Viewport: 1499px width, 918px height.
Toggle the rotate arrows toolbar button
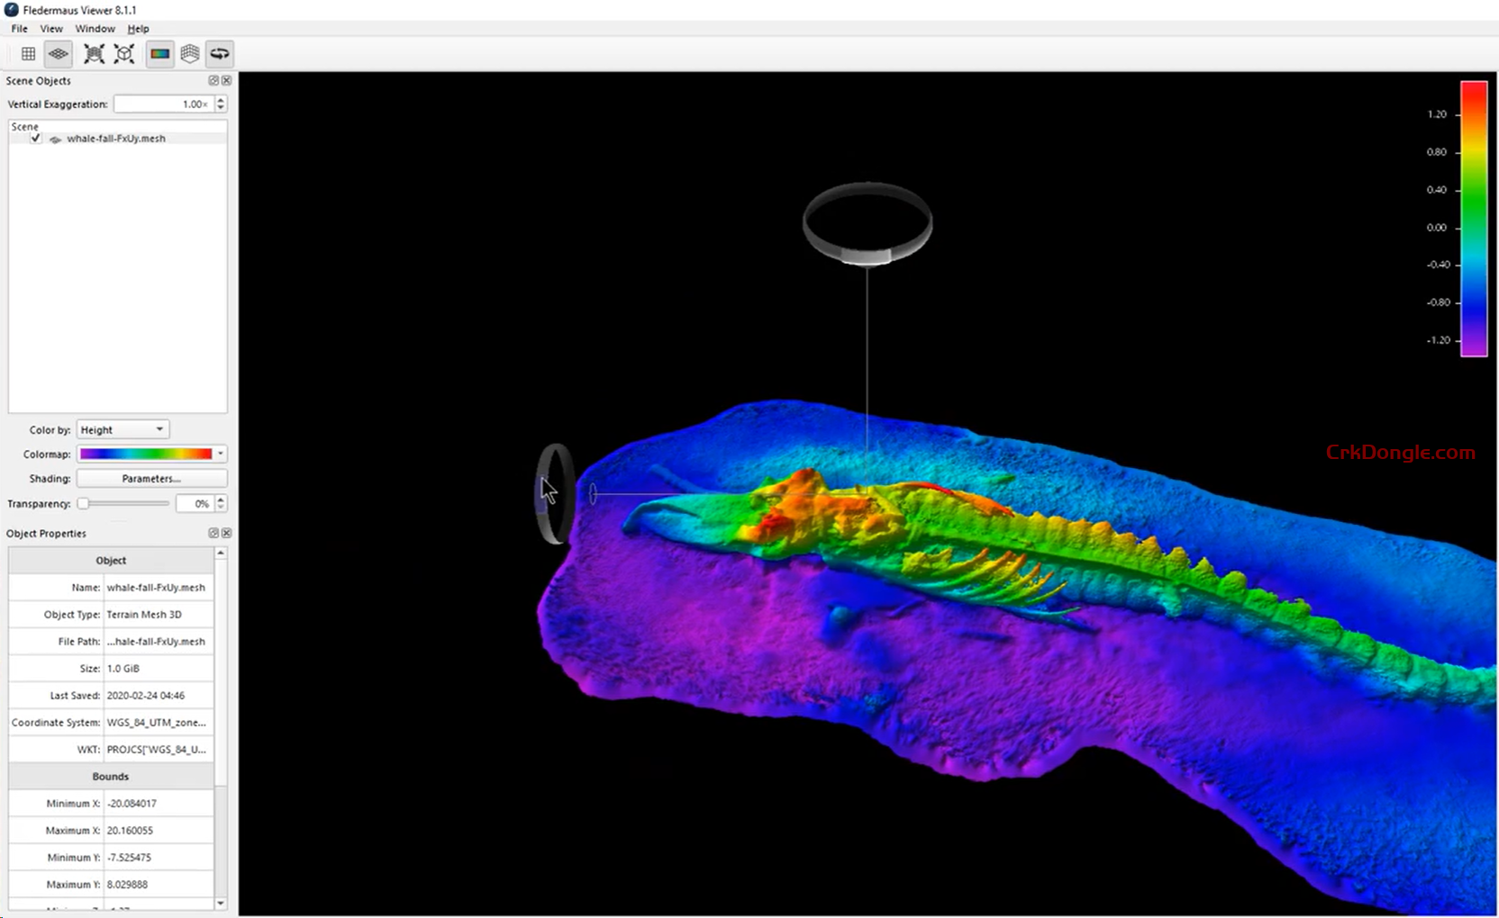[x=220, y=54]
